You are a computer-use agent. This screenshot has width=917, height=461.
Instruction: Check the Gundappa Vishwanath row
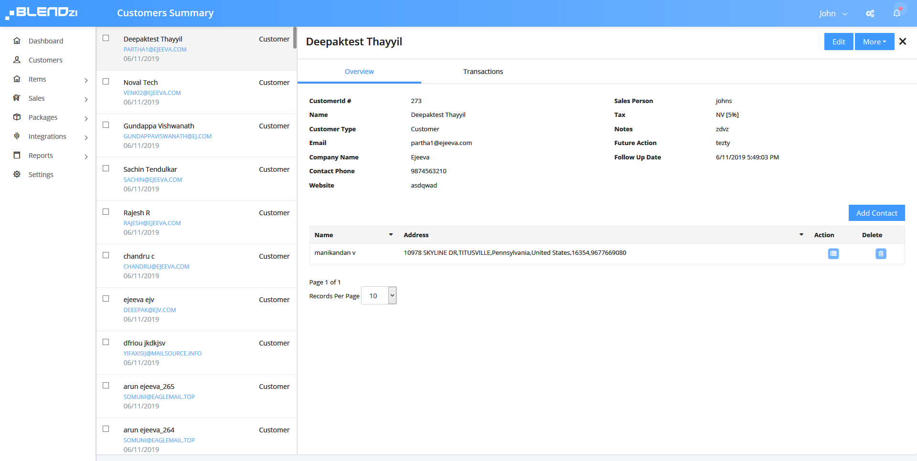(x=106, y=125)
